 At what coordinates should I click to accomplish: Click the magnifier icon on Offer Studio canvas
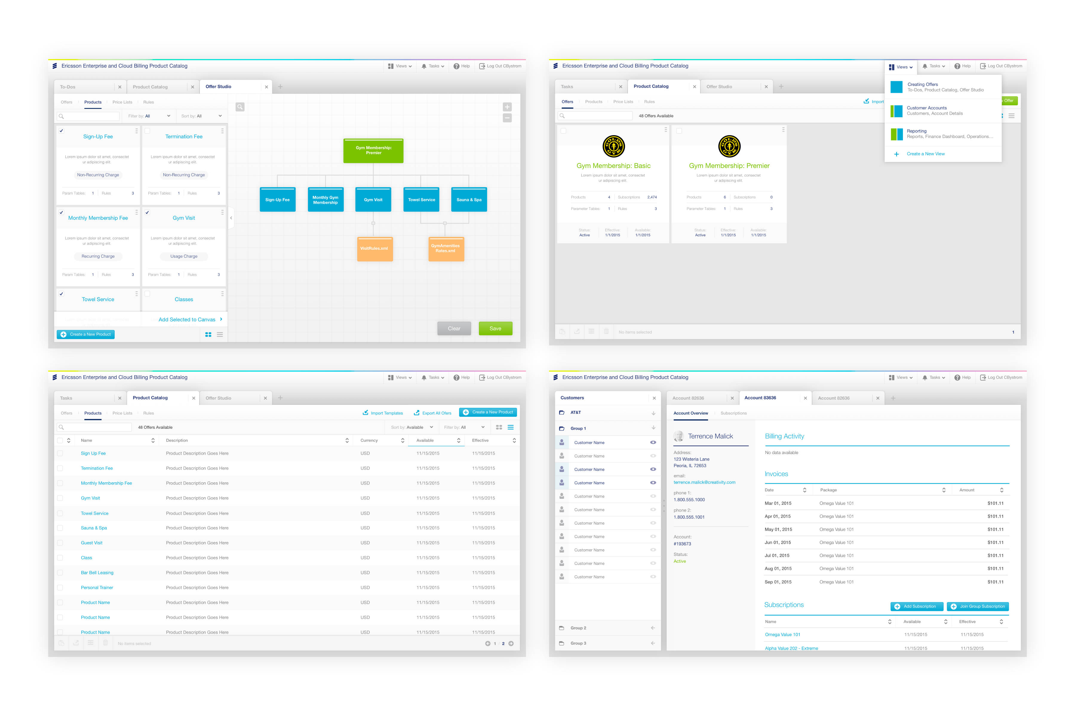pyautogui.click(x=240, y=107)
